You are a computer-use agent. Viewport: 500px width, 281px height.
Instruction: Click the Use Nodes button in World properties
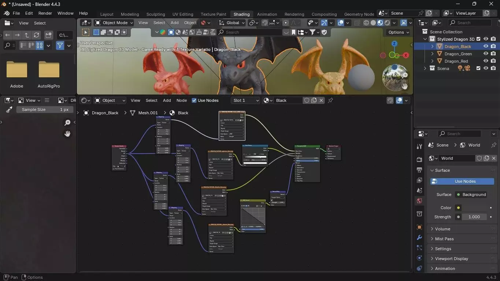click(x=462, y=181)
